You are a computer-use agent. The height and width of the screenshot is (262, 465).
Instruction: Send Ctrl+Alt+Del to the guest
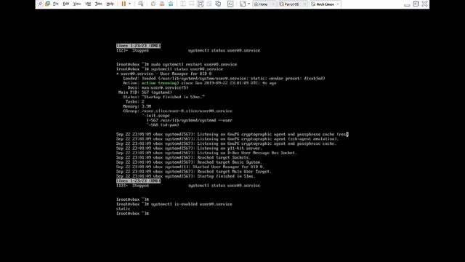(140, 4)
